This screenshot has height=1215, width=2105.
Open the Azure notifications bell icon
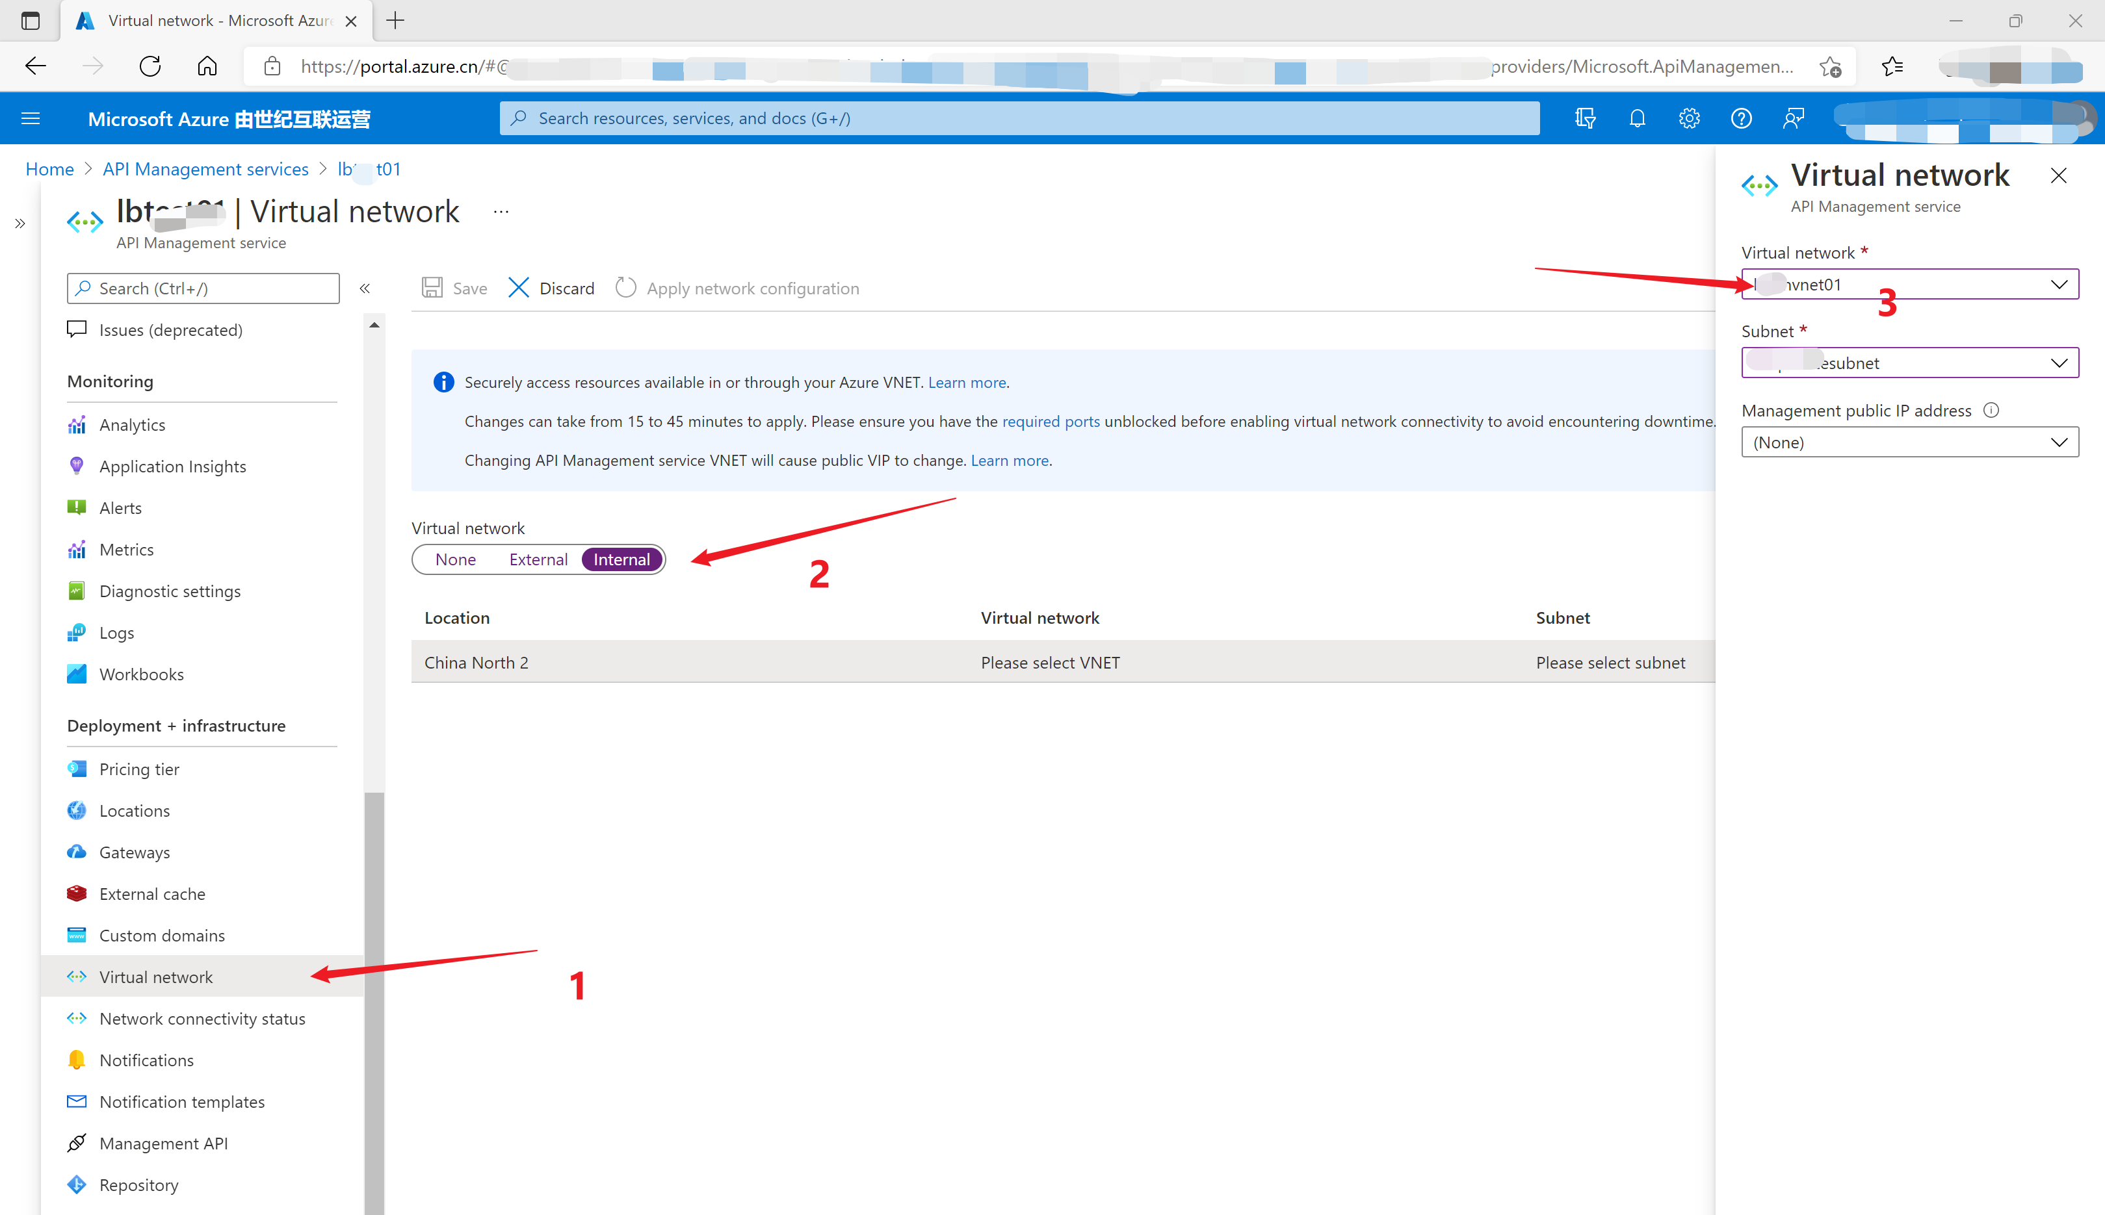coord(1637,118)
